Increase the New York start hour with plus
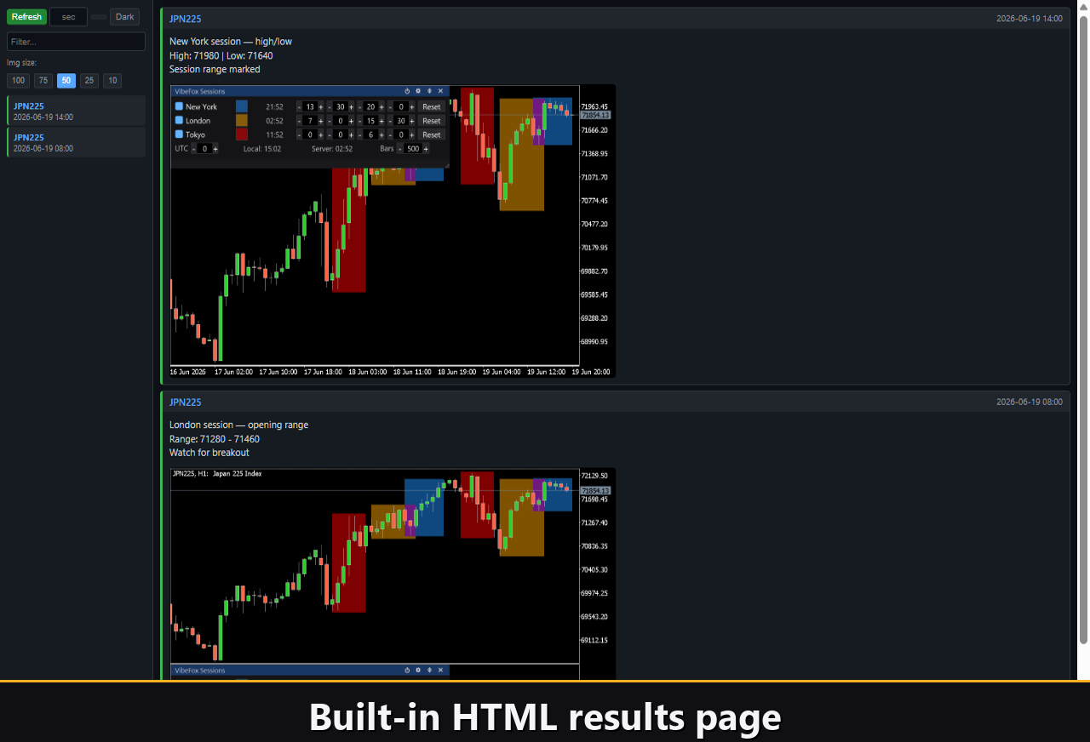 point(321,107)
